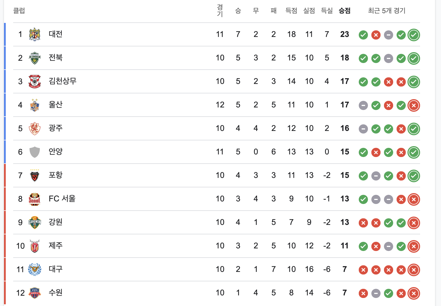This screenshot has width=441, height=306.
Task: Click the 강원 Gangwon crest icon
Action: click(x=35, y=222)
